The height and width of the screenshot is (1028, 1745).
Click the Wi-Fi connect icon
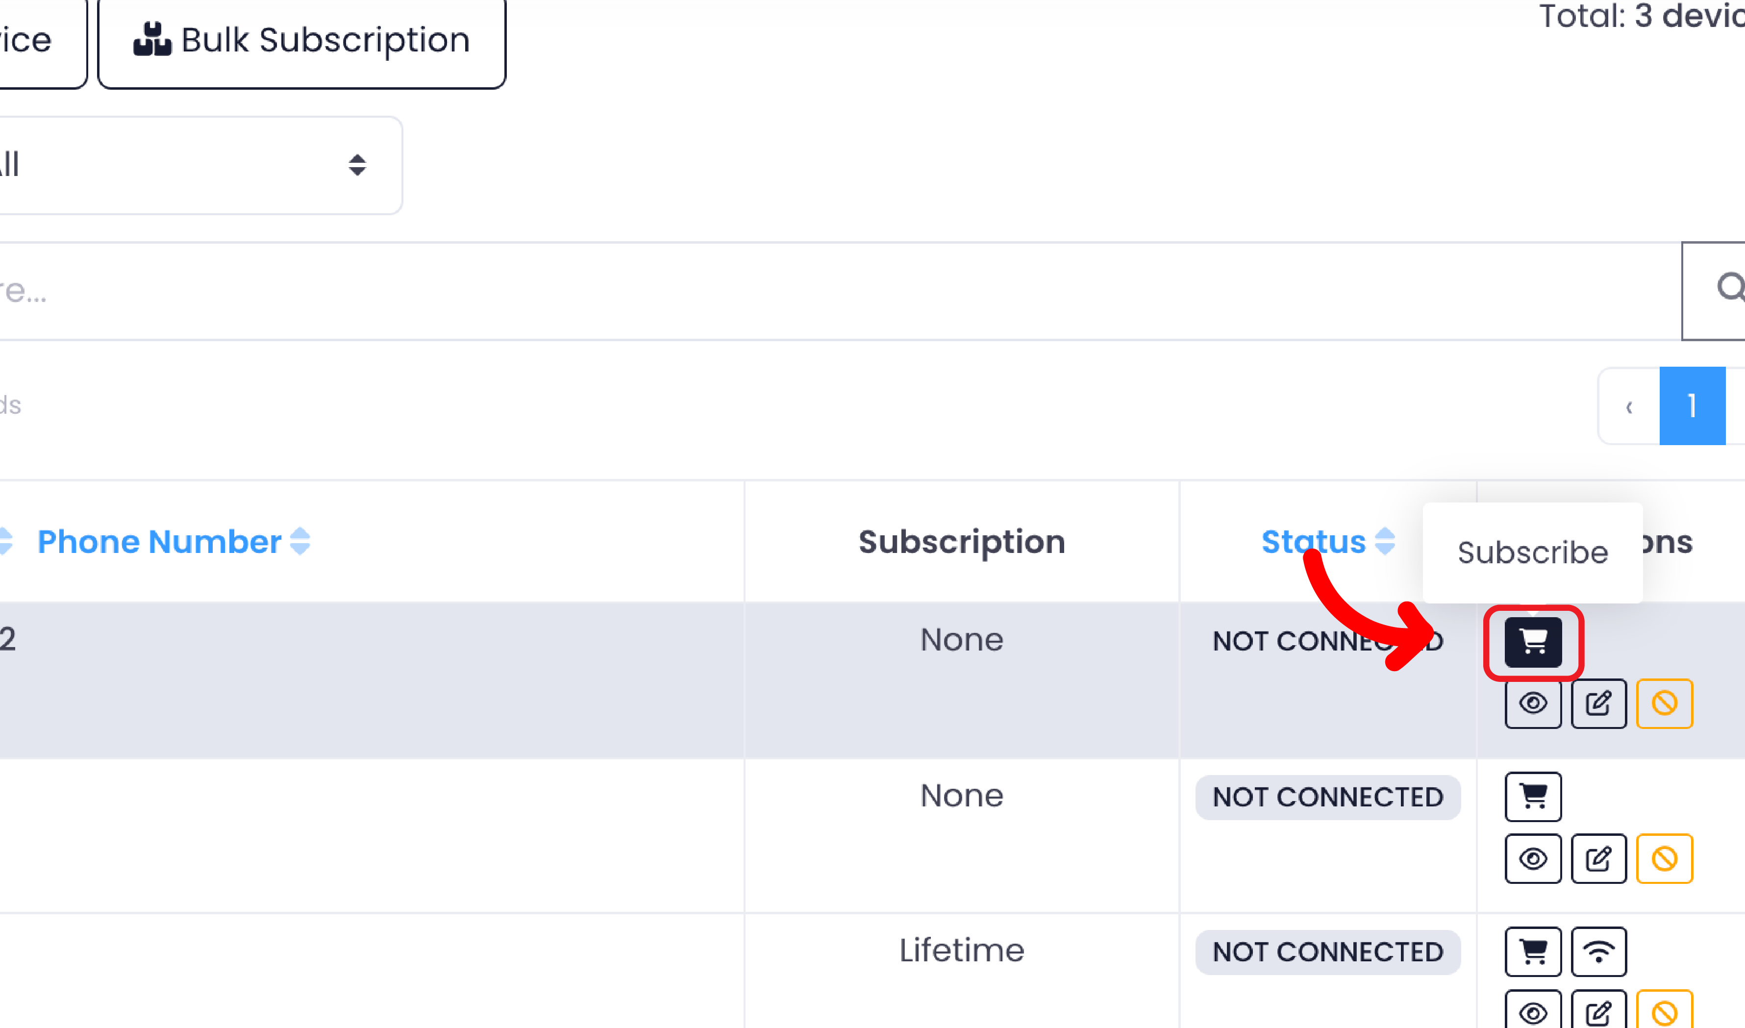1598,951
